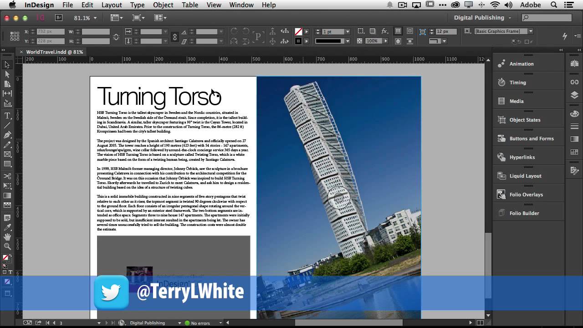Select the Type tool
The width and height of the screenshot is (583, 328).
pyautogui.click(x=7, y=116)
